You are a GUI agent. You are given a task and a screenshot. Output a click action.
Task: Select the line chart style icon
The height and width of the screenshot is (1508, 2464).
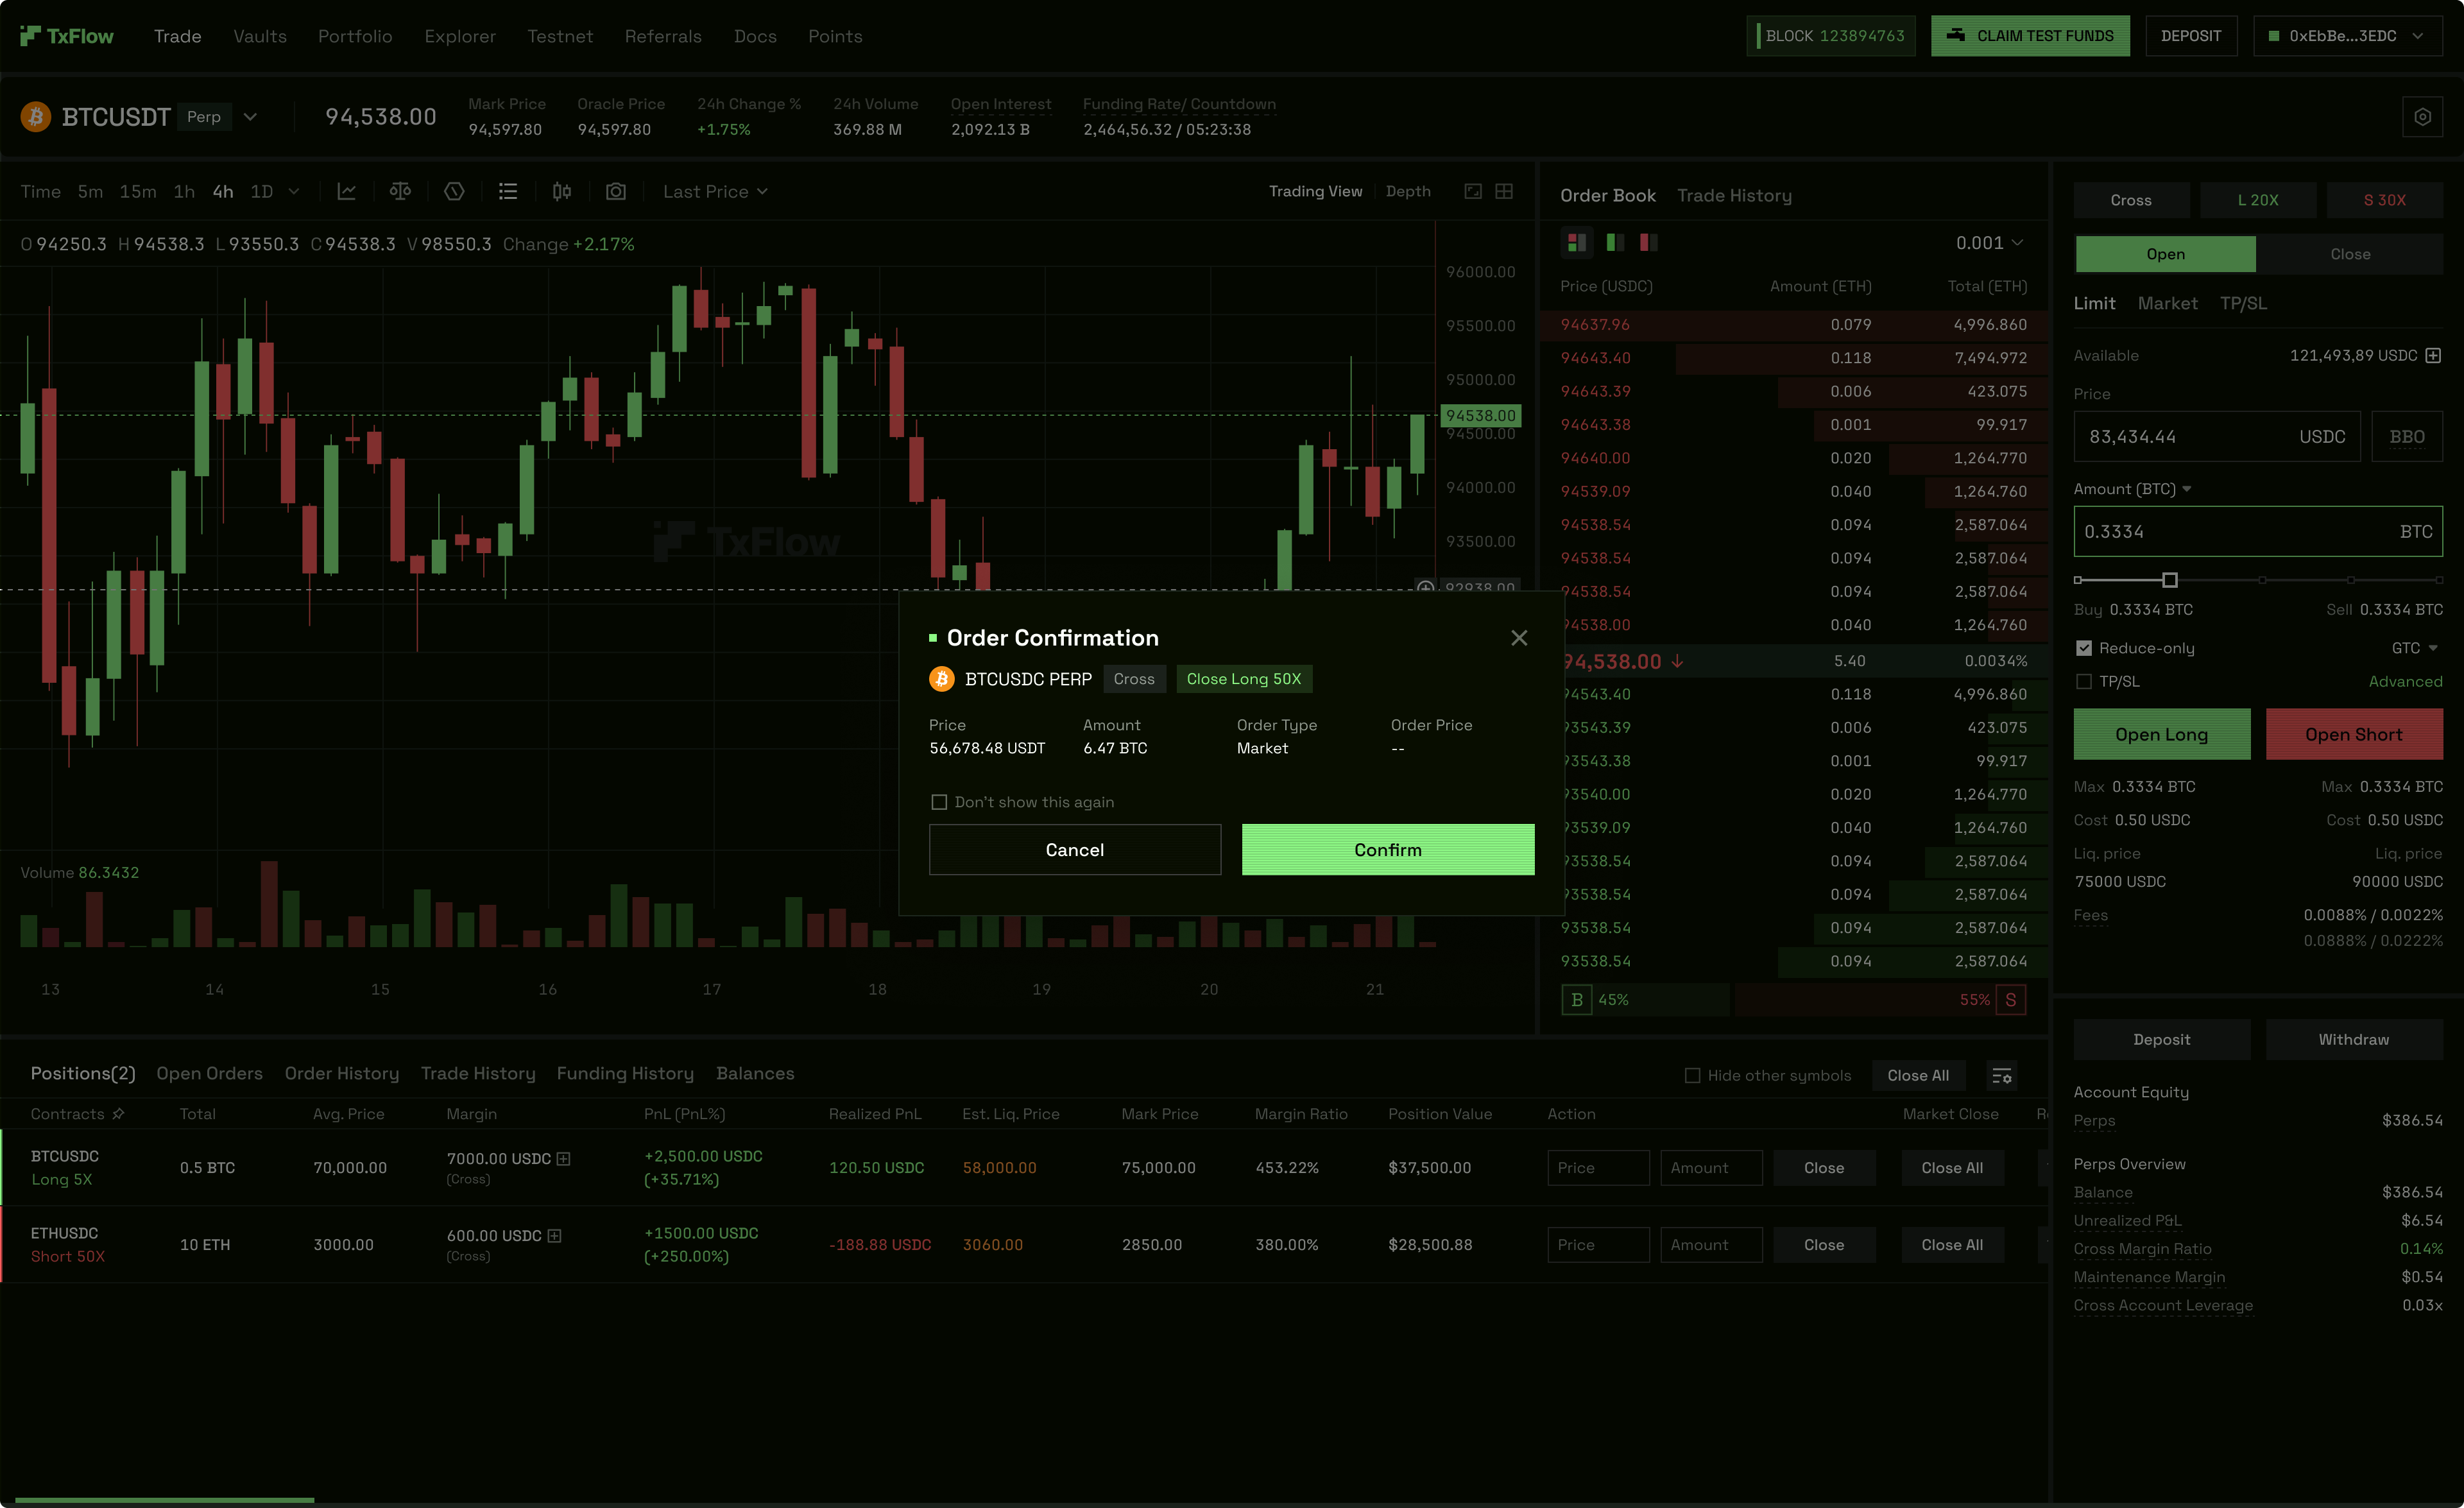click(x=347, y=191)
